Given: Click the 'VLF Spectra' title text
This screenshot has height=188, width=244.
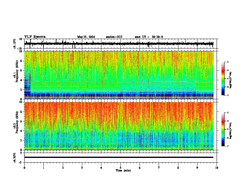Looking at the screenshot, I should coord(35,37).
